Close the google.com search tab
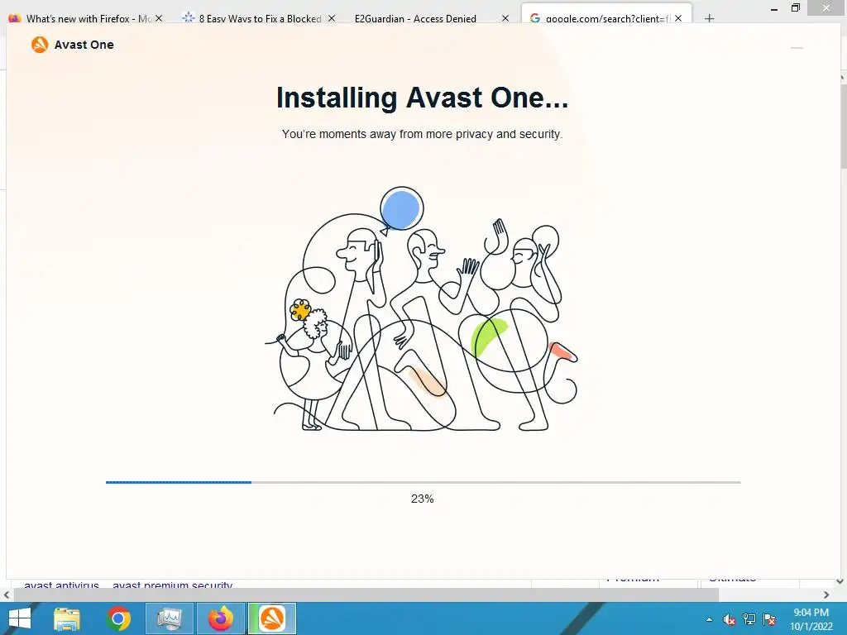The width and height of the screenshot is (847, 635). 678,18
